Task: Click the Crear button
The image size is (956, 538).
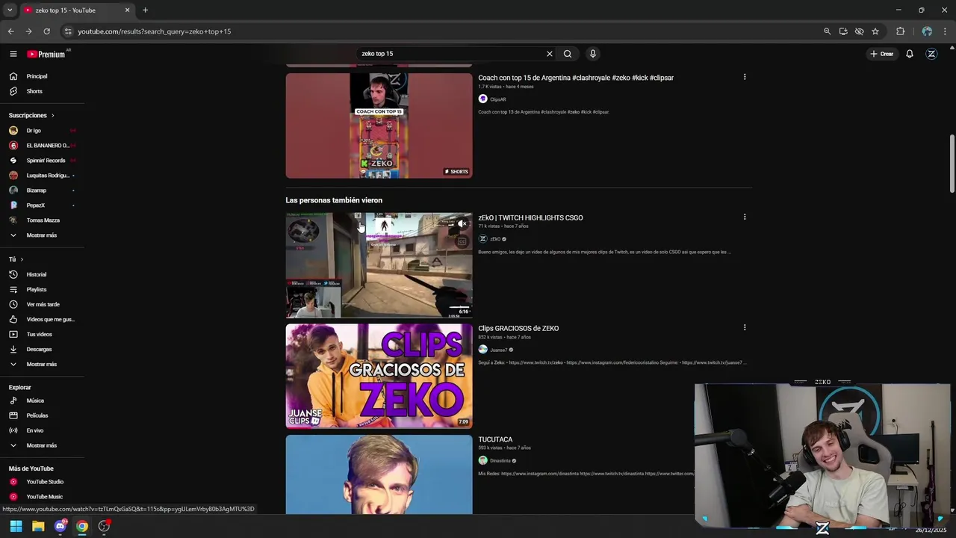Action: point(881,54)
